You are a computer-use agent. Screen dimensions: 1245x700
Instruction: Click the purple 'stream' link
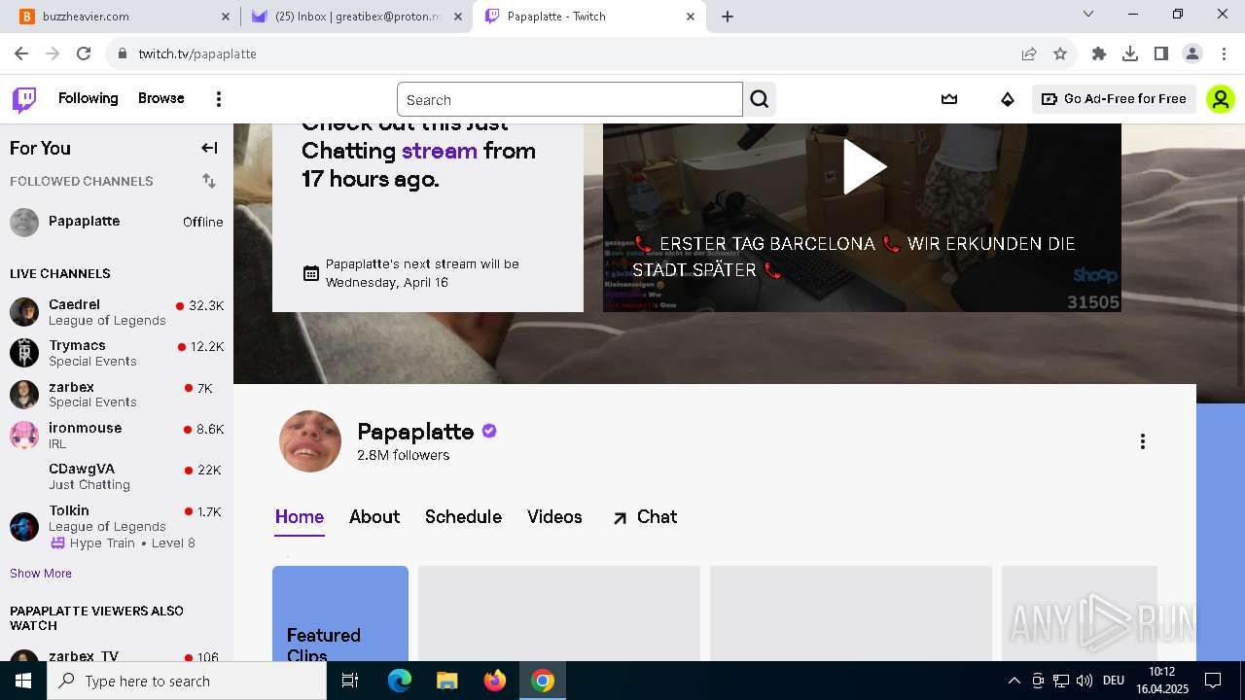click(440, 151)
